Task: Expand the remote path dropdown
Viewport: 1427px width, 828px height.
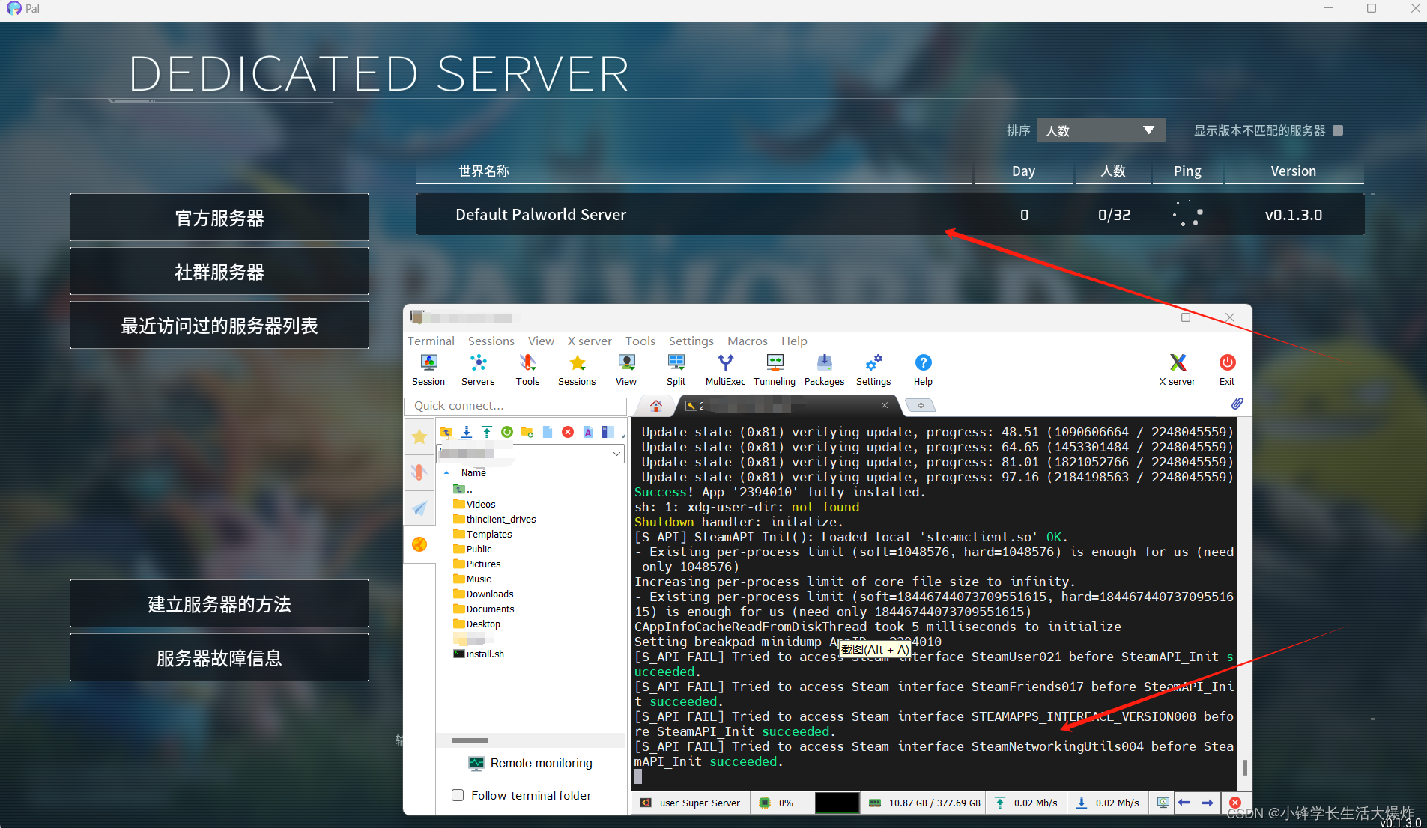Action: [616, 454]
